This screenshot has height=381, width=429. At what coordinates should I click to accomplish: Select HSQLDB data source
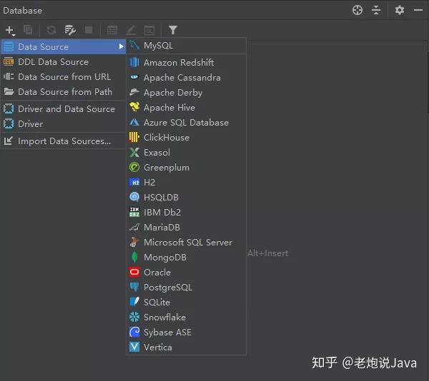[186, 198]
